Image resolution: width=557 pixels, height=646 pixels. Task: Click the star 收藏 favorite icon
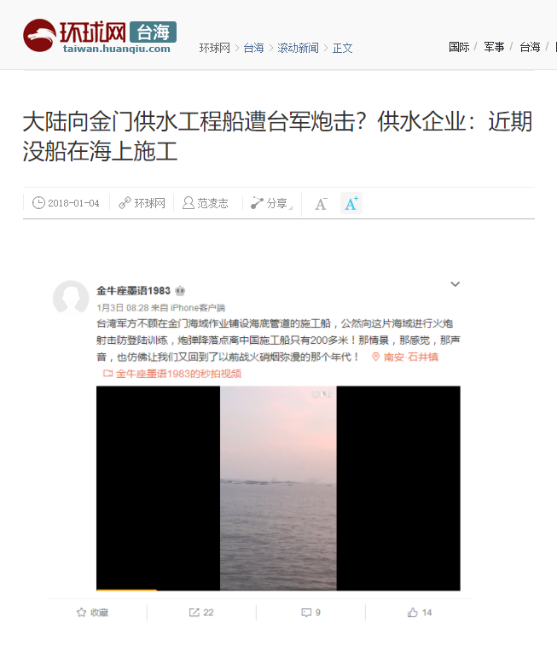(x=82, y=612)
